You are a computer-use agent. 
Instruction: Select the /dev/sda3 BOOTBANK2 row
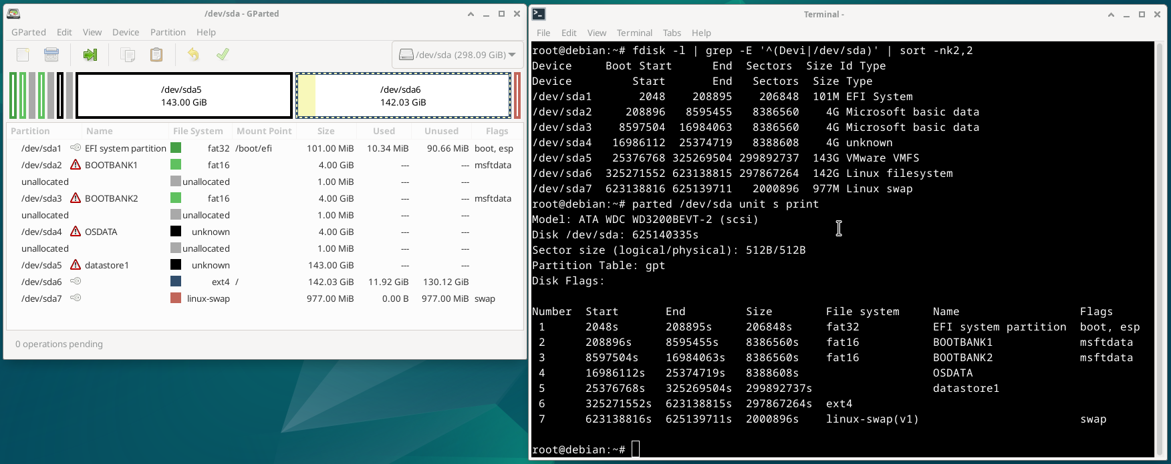click(x=265, y=198)
